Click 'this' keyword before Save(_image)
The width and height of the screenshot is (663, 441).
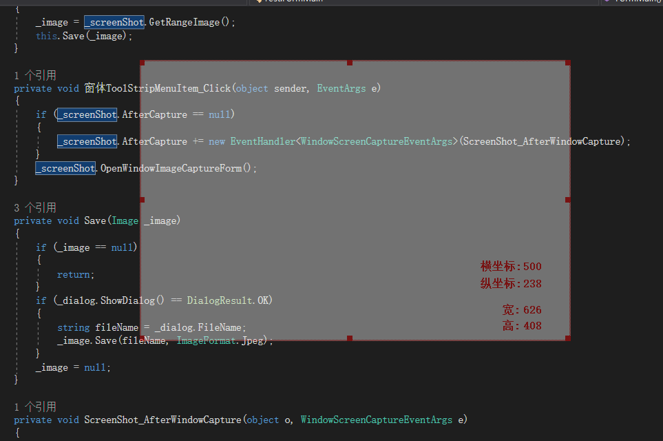pos(47,36)
